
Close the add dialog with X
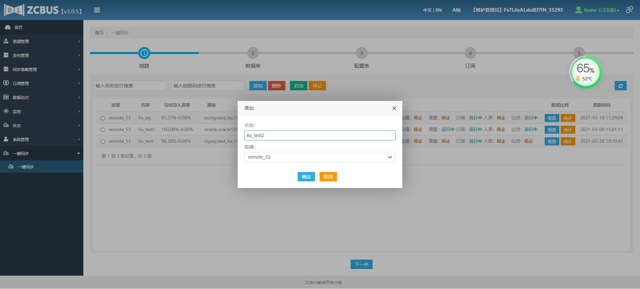pyautogui.click(x=394, y=108)
